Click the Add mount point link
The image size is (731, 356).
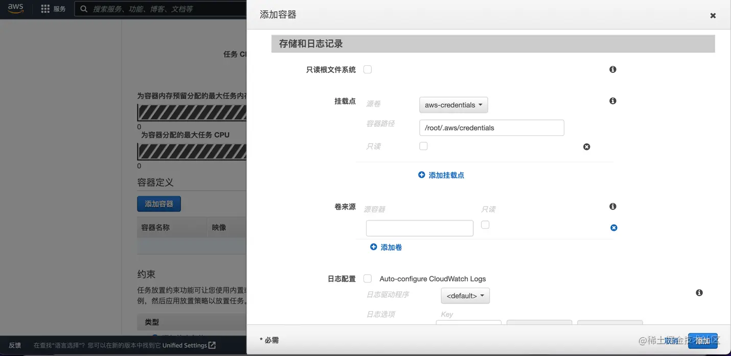pyautogui.click(x=446, y=175)
